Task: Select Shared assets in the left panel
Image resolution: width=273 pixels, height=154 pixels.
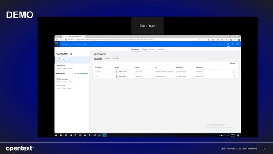Action: (72, 67)
